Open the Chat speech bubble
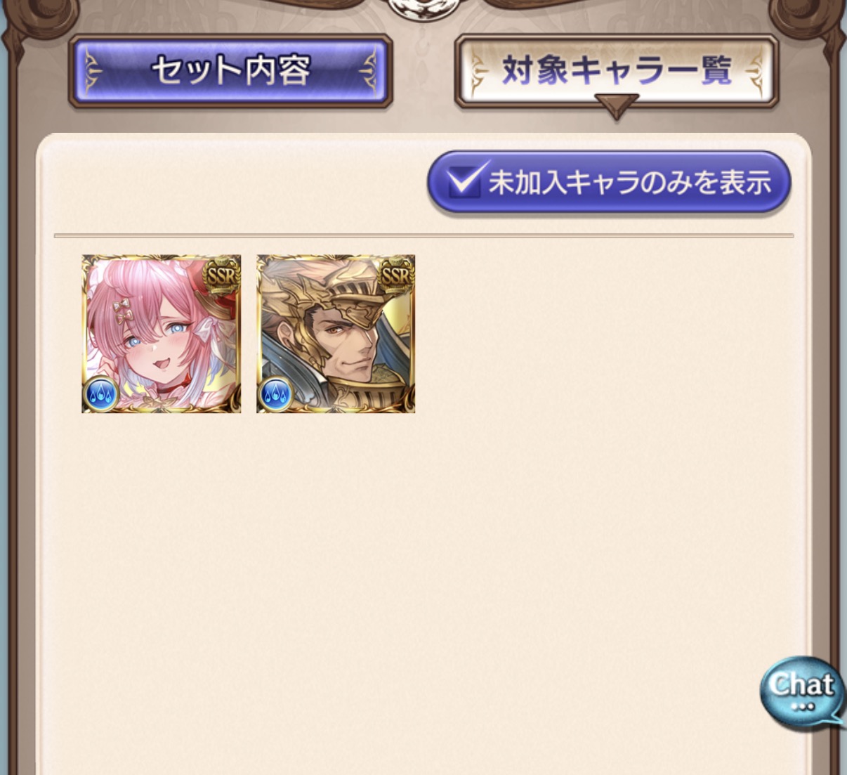 click(802, 693)
